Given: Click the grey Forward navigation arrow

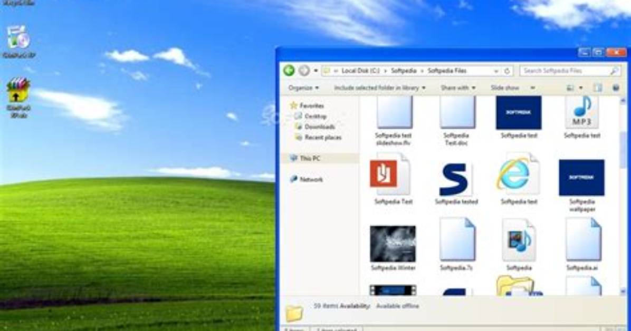Looking at the screenshot, I should (304, 71).
